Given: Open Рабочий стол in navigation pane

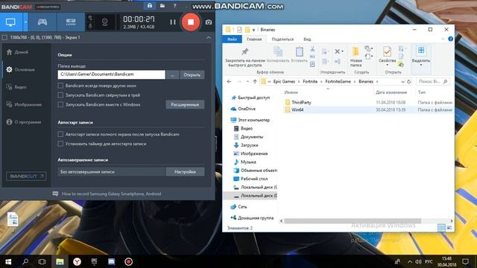Looking at the screenshot, I should tap(253, 179).
